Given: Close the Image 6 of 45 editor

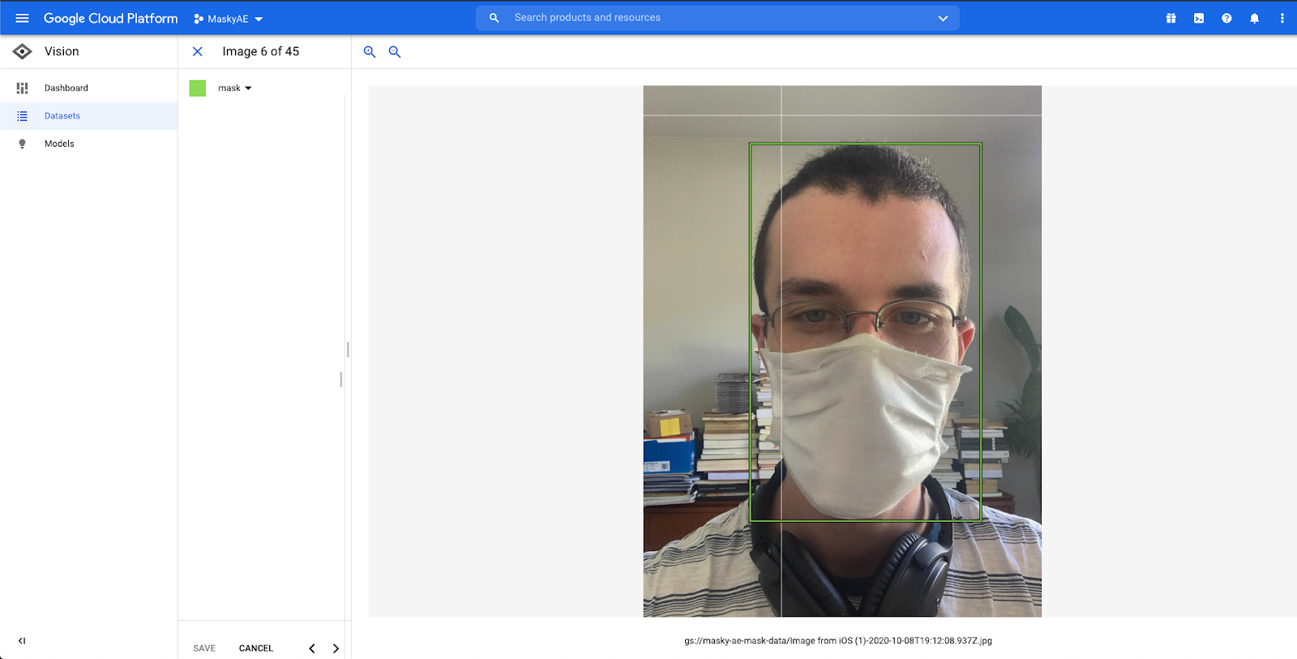Looking at the screenshot, I should click(197, 51).
